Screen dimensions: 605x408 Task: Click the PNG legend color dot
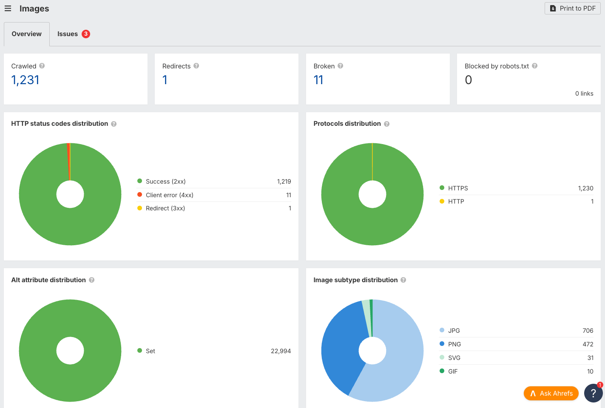pos(442,344)
